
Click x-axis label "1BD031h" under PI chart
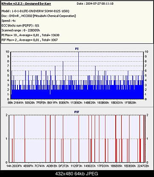coord(117,103)
